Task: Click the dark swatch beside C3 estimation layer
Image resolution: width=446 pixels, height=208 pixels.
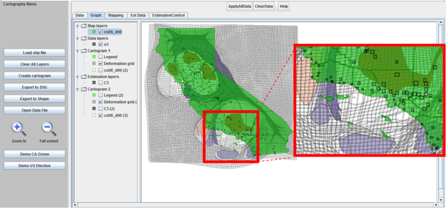Action: pyautogui.click(x=94, y=83)
